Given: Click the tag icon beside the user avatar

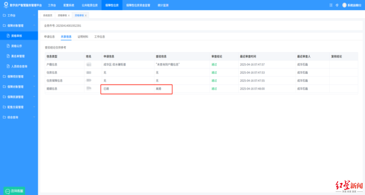Looking at the screenshot, I should [337, 5].
